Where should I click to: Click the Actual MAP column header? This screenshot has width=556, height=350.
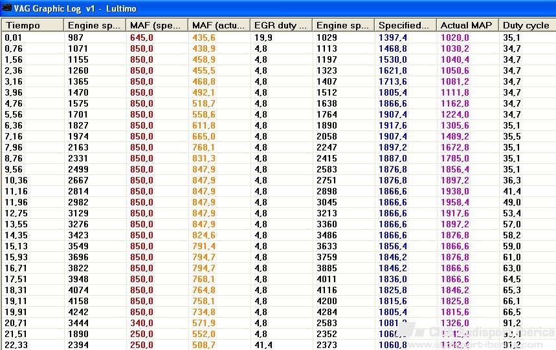(x=467, y=25)
